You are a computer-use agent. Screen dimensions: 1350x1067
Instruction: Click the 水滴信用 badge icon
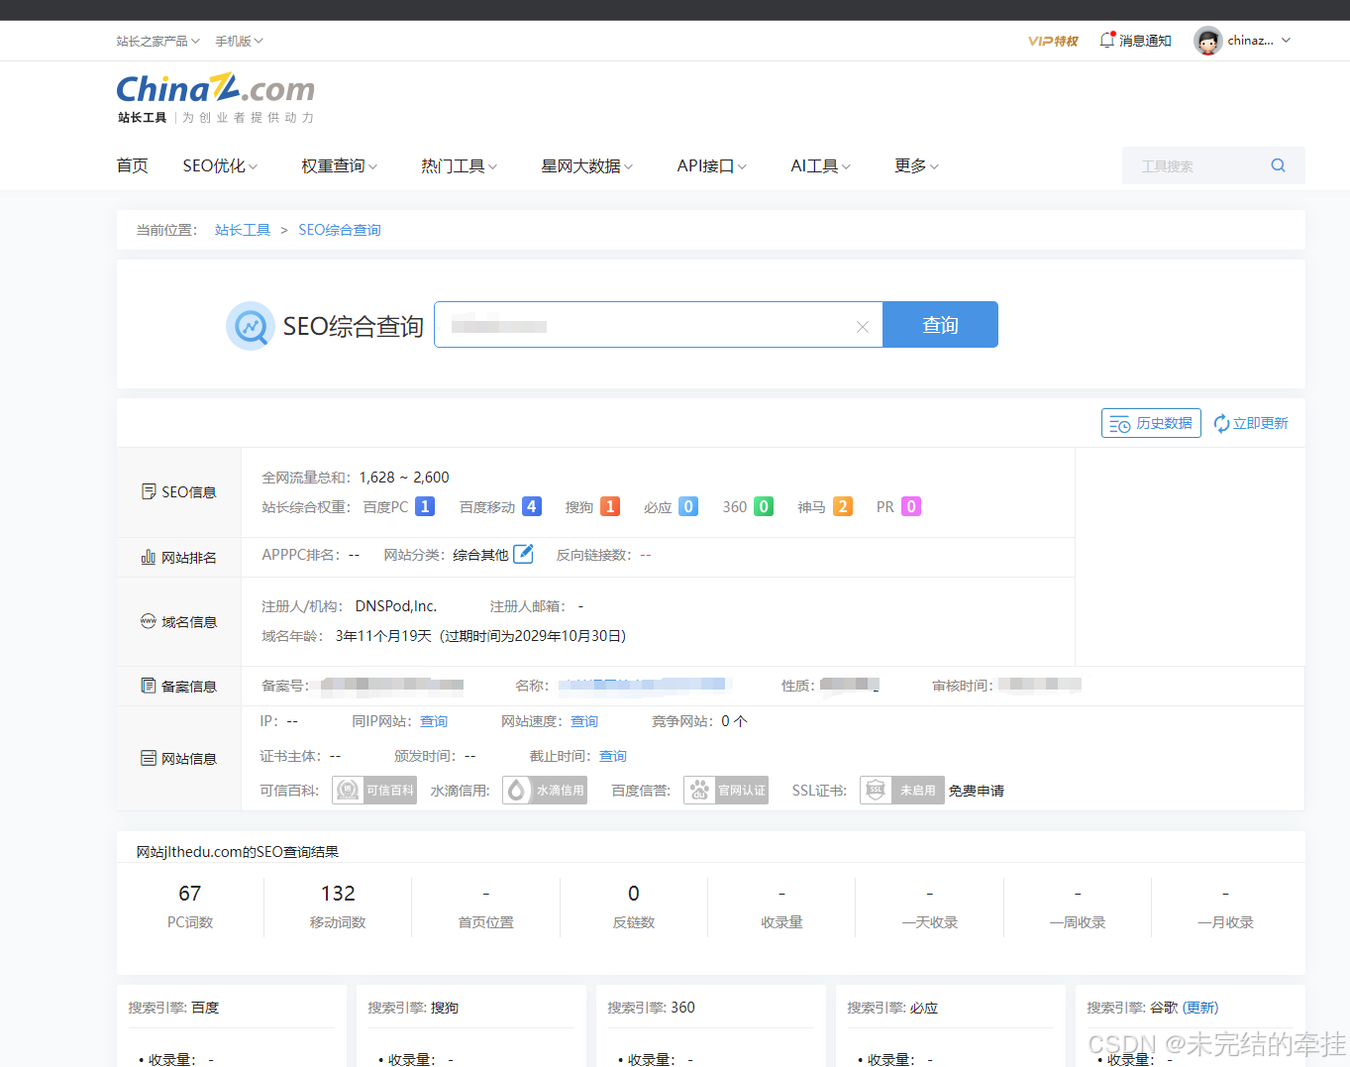point(545,790)
